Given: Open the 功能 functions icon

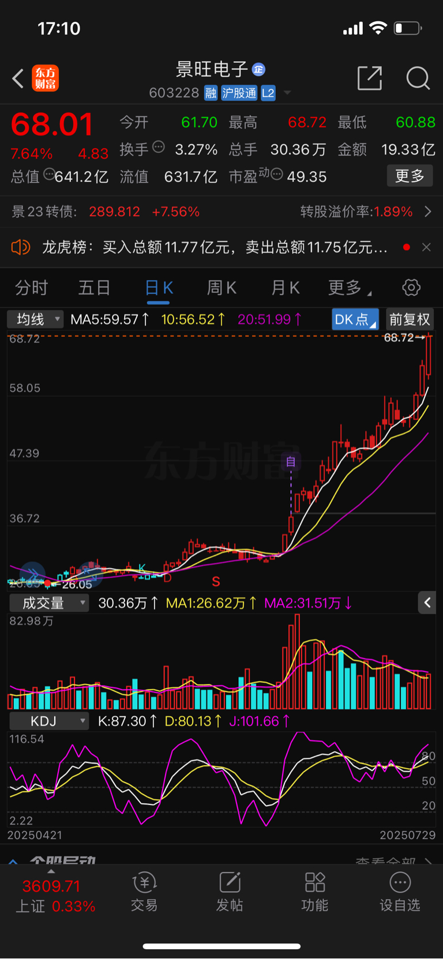Looking at the screenshot, I should (x=315, y=892).
